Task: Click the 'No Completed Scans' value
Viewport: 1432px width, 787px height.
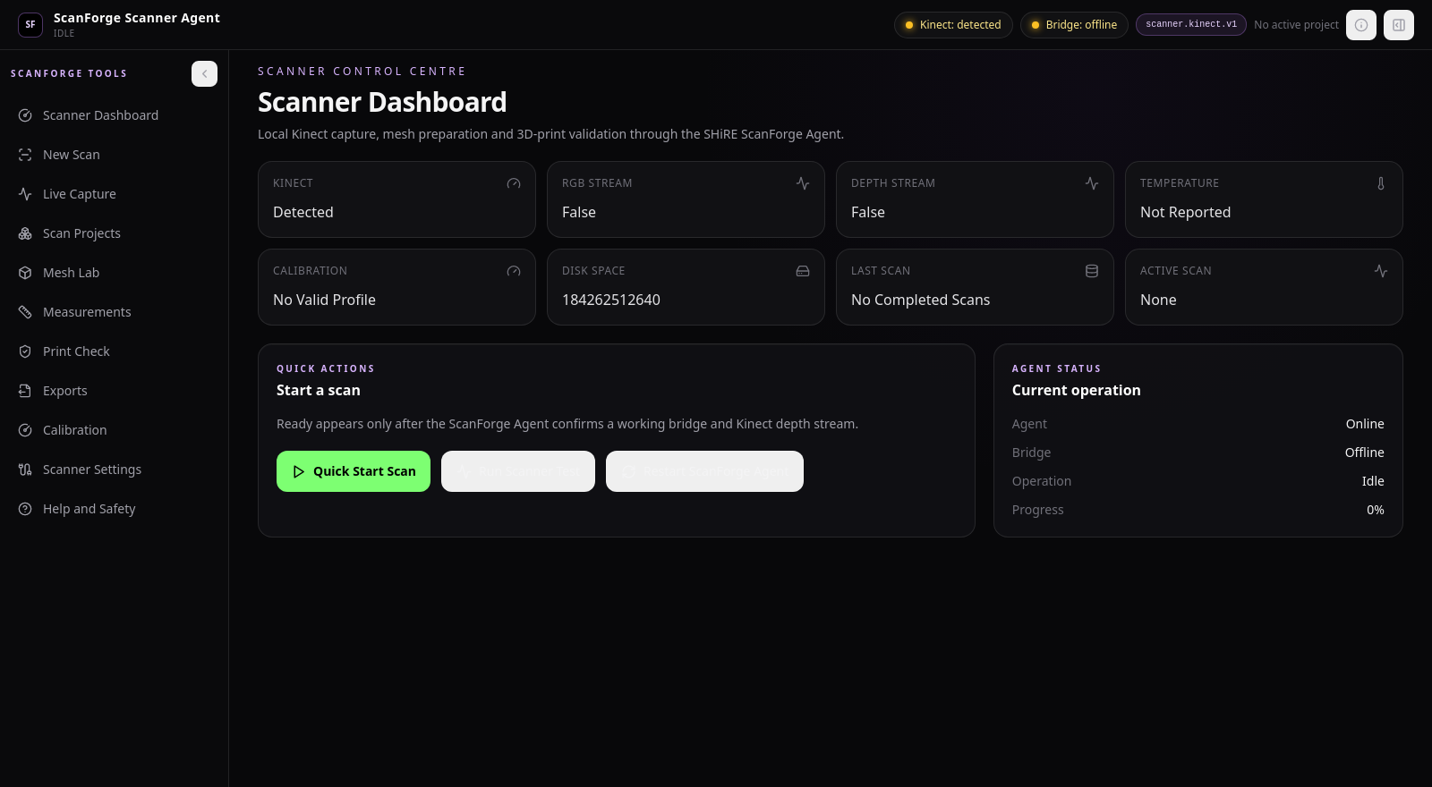Action: coord(920,300)
